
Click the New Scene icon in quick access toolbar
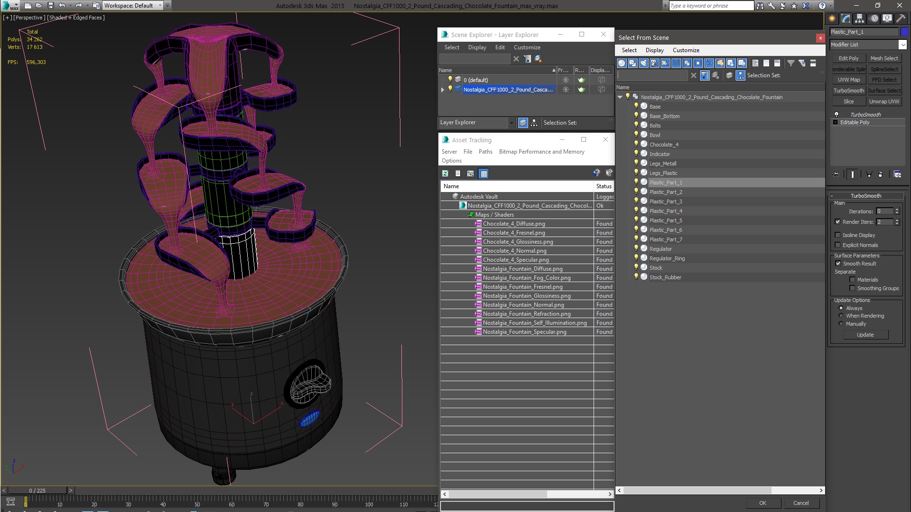point(28,6)
